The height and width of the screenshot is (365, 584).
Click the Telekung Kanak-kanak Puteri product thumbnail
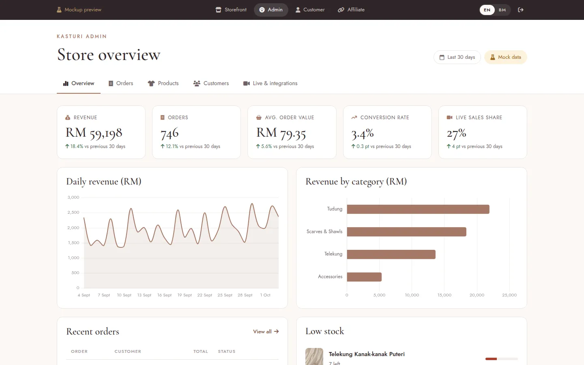314,356
